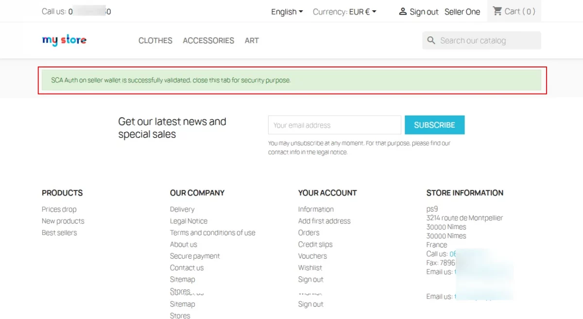Open the Vouchers page
This screenshot has height=319, width=583.
(312, 256)
